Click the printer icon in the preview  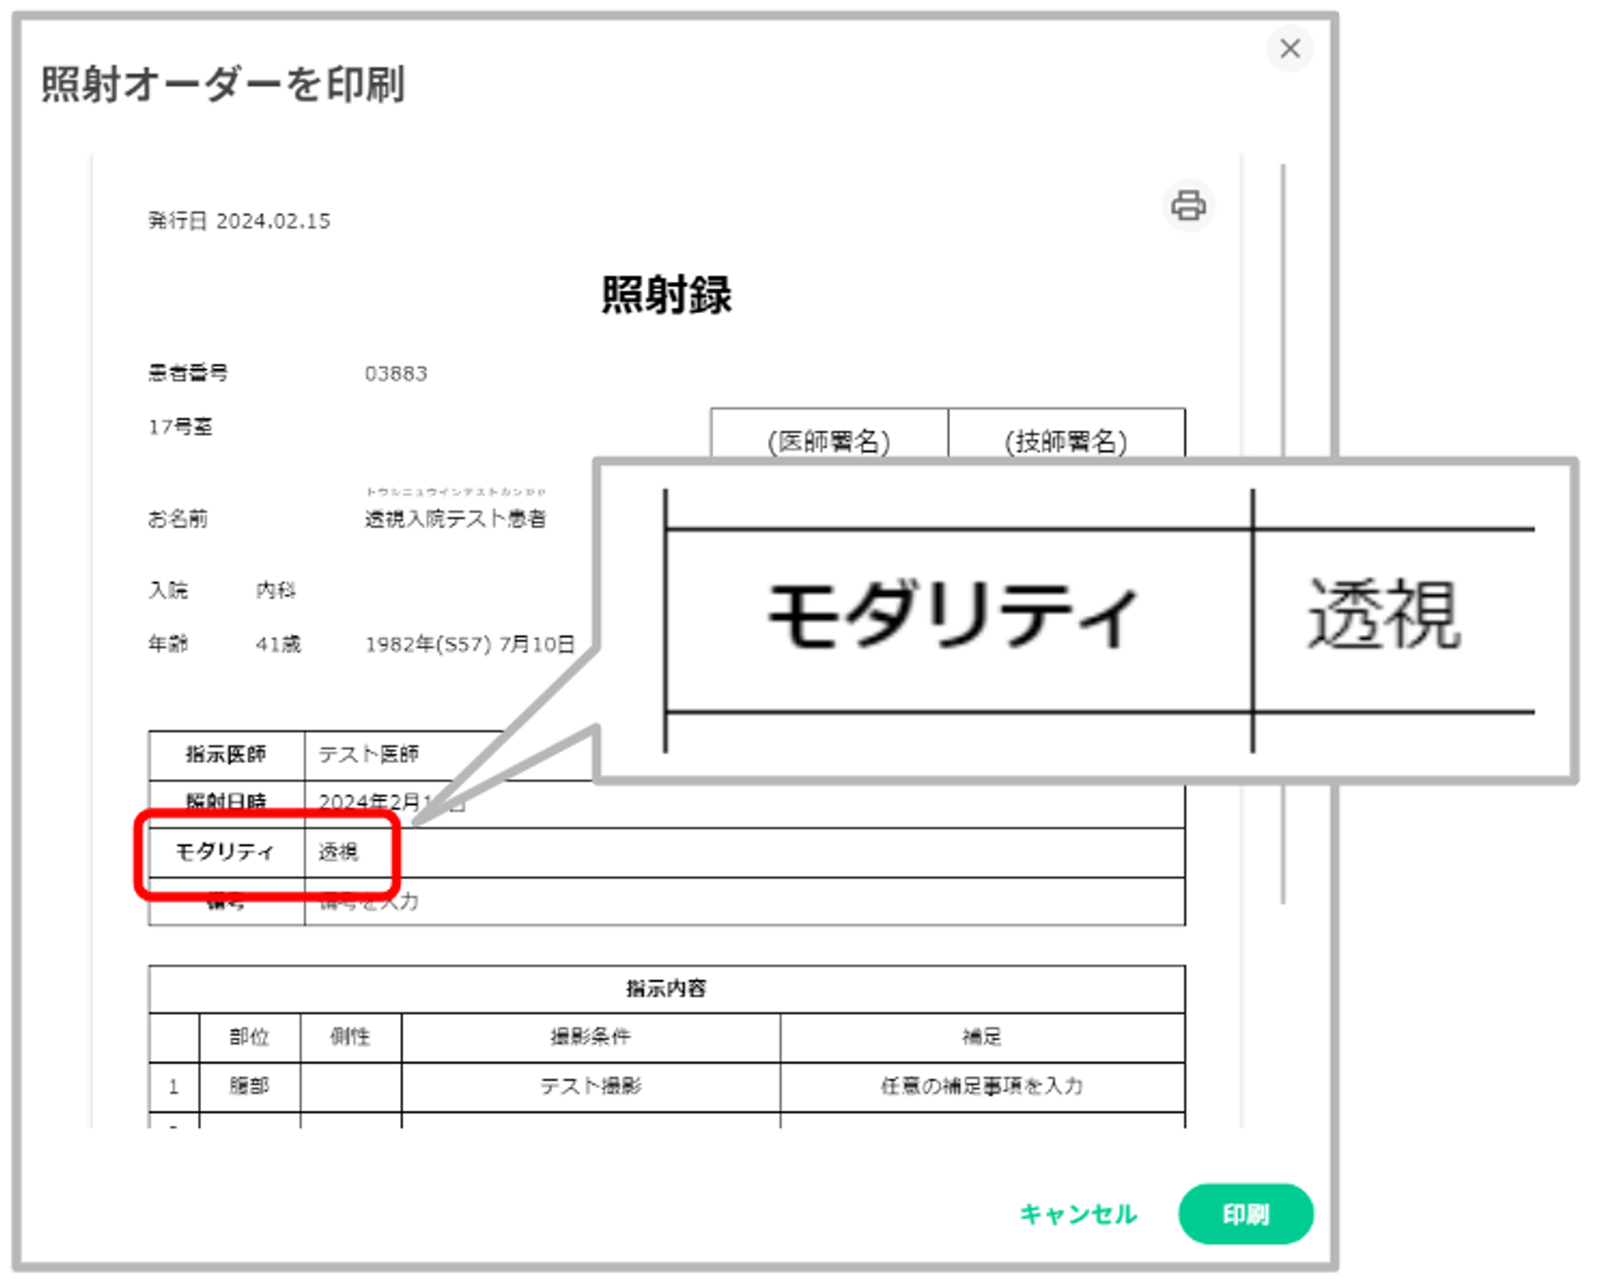(x=1187, y=206)
